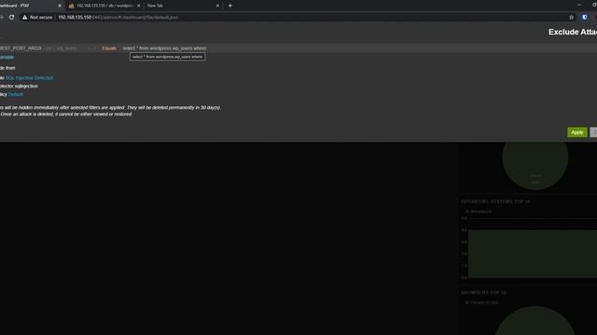
Task: Click the Not secure warning icon
Action: point(25,17)
